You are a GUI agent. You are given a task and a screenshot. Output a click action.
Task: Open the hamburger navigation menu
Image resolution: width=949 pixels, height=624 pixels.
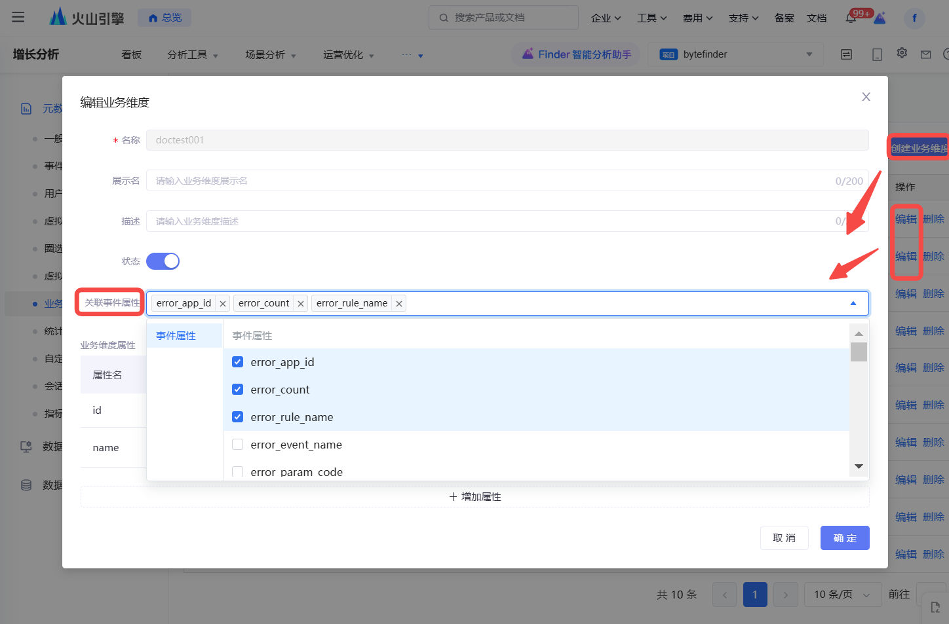[x=18, y=17]
